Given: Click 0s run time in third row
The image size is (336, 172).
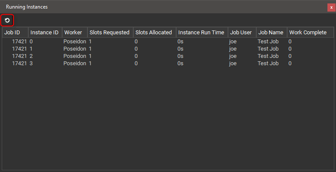Looking at the screenshot, I should point(180,56).
